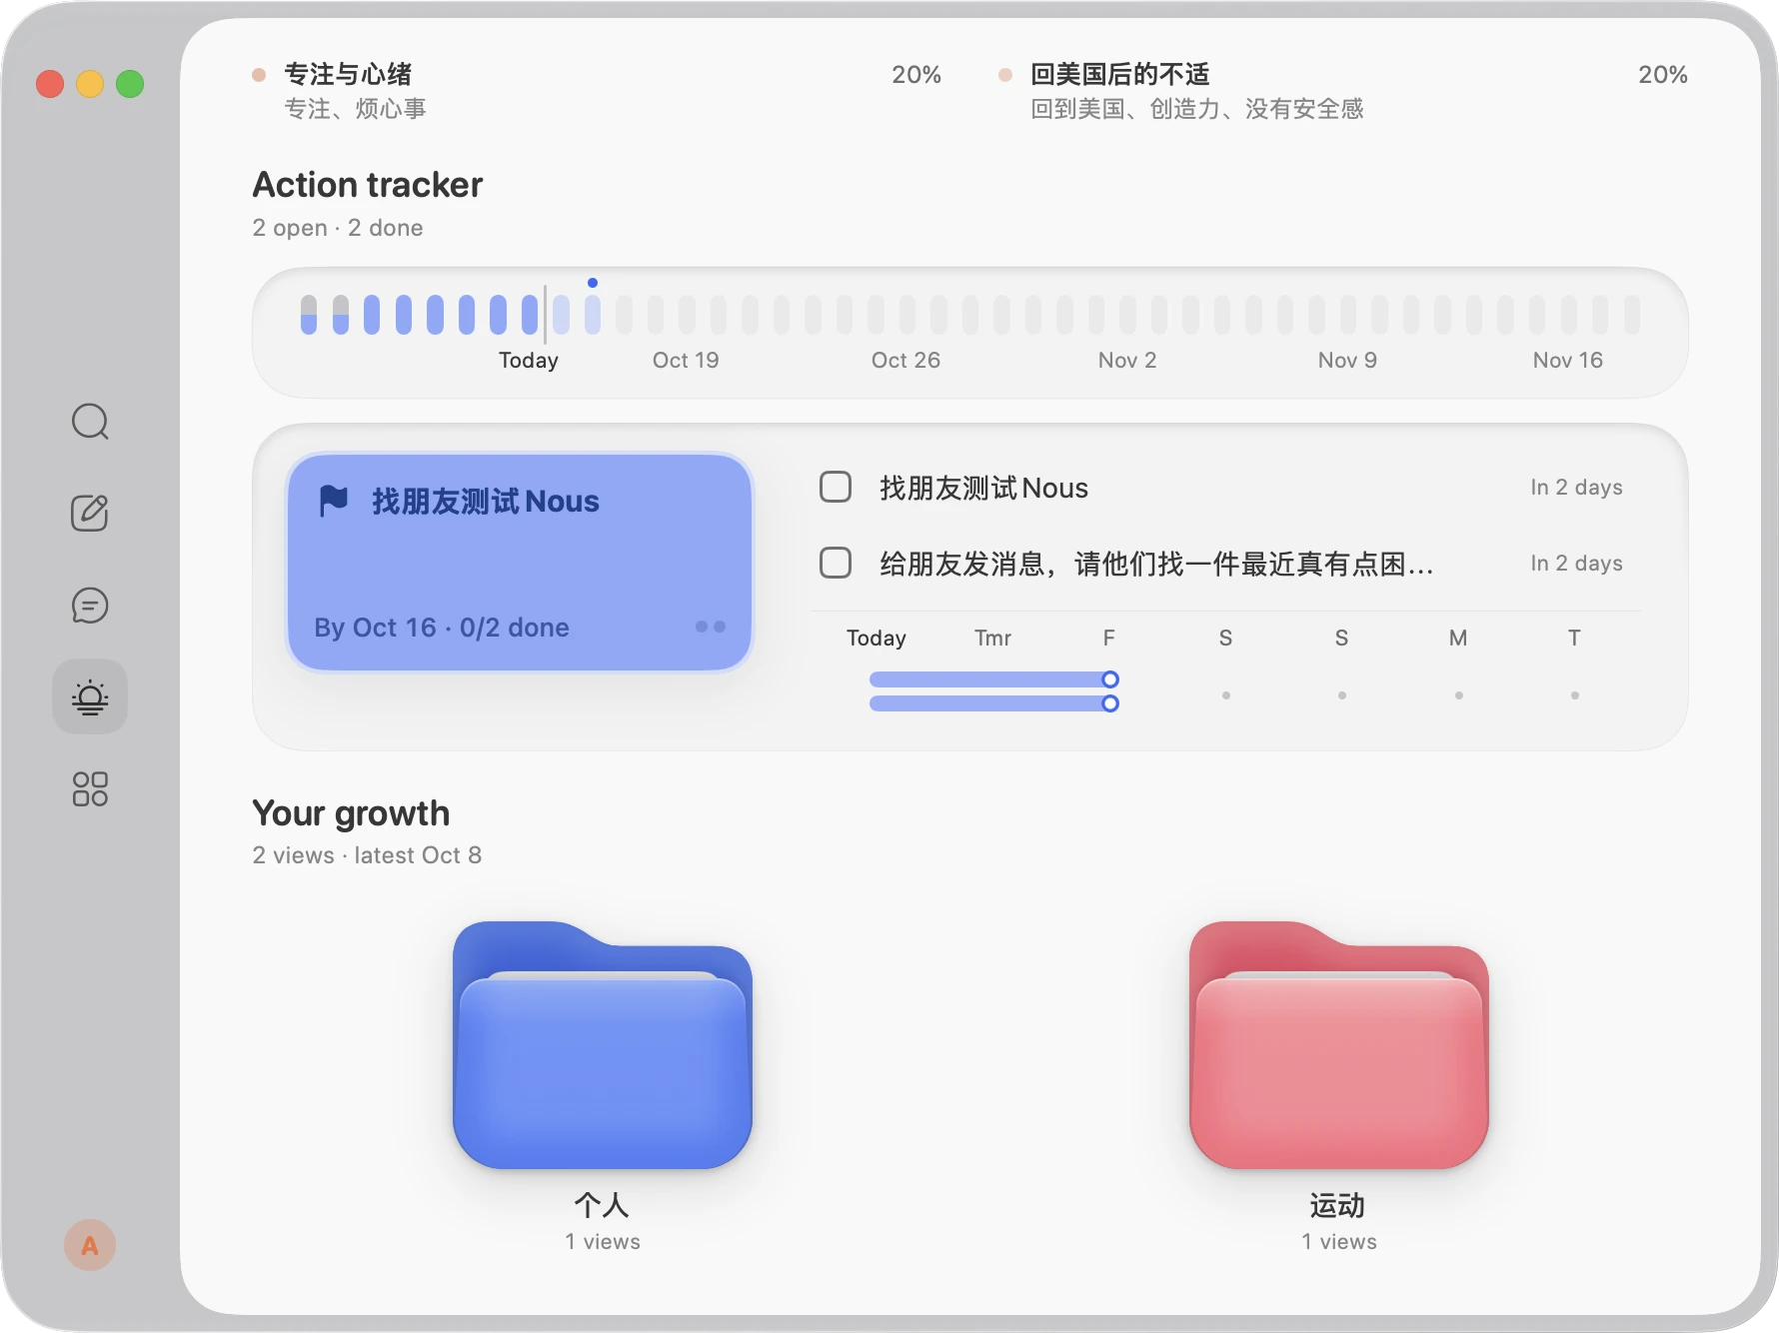Click the Nov 9 label on the timeline

(1347, 360)
